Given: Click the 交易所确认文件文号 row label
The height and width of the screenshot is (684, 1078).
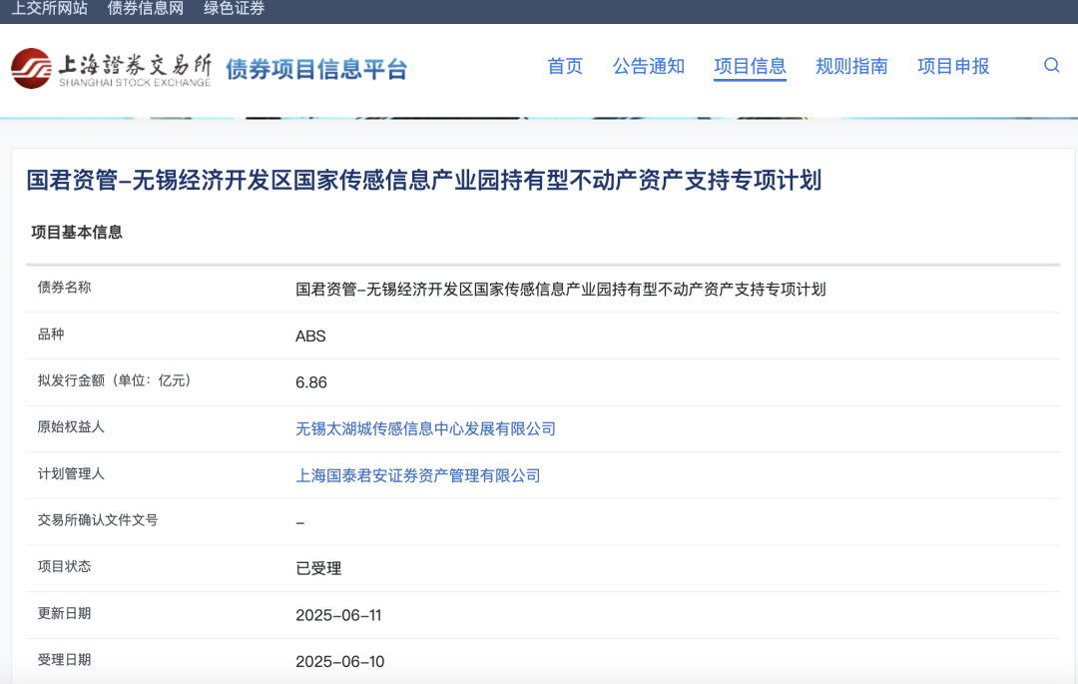Looking at the screenshot, I should pyautogui.click(x=98, y=520).
